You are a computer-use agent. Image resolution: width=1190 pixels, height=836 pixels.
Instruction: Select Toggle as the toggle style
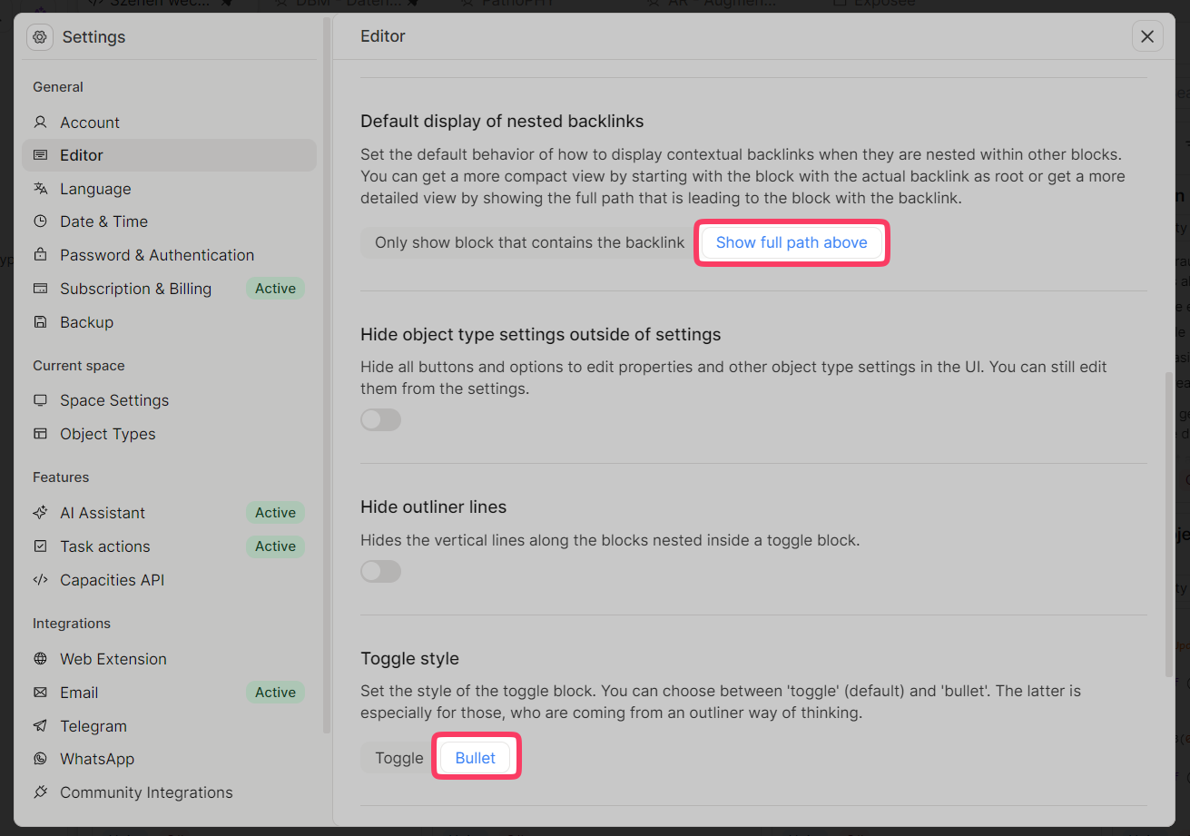tap(399, 758)
